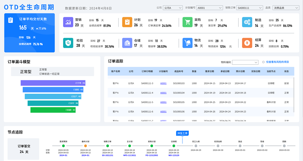This screenshot has width=303, height=161.
Task: Open the MPS-1113021 reference link
Action: (130, 155)
